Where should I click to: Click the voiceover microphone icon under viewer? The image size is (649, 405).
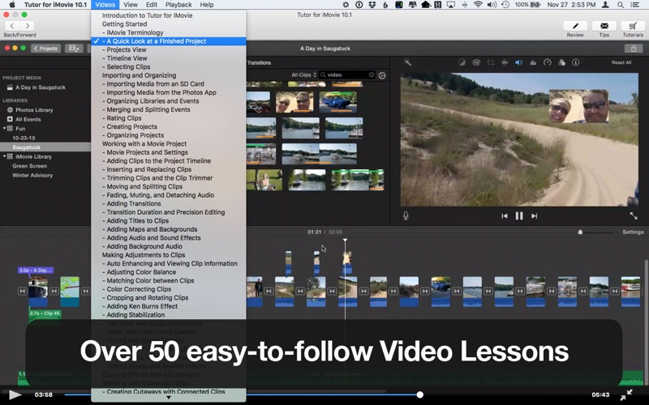(x=406, y=215)
